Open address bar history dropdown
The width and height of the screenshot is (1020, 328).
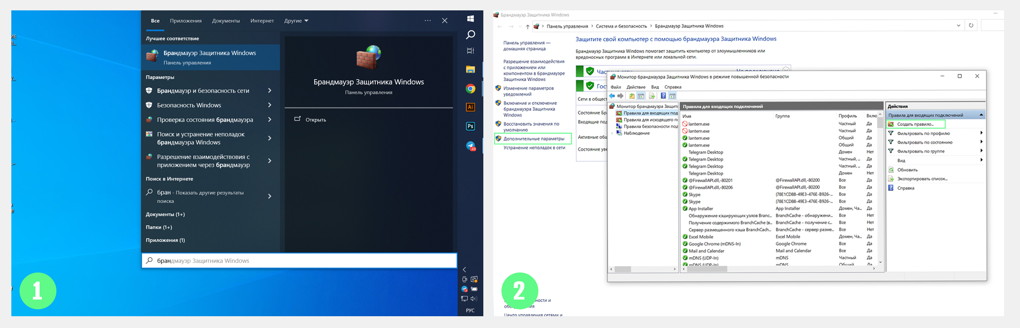[x=958, y=25]
